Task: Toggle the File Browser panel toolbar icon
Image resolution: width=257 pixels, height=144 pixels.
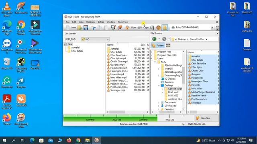Action: 165,28
